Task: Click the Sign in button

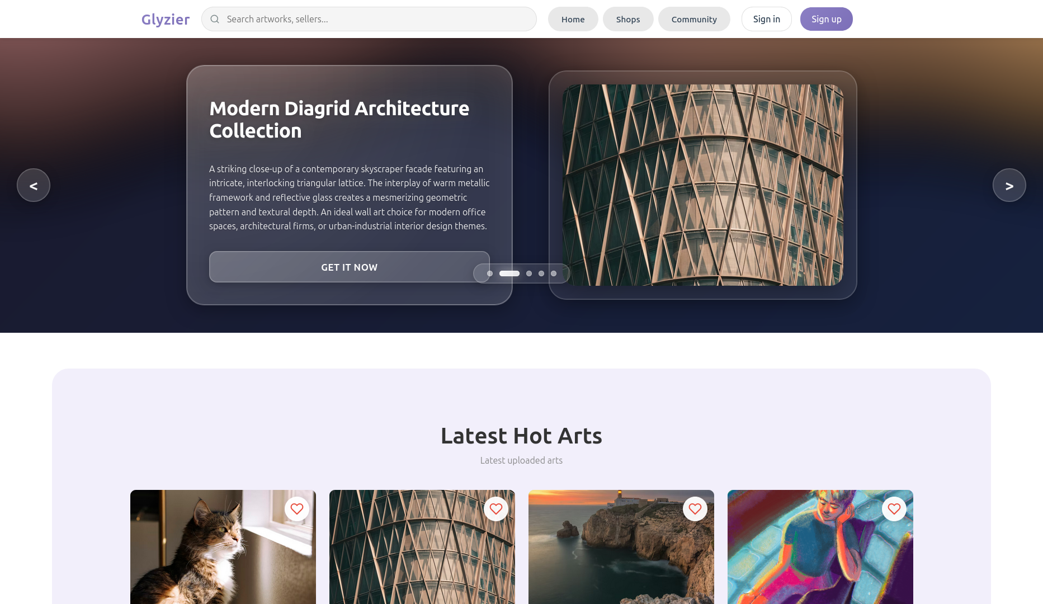Action: click(x=767, y=19)
